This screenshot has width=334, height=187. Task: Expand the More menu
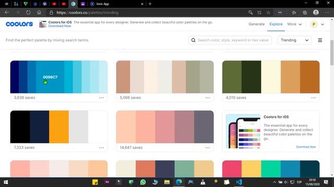tap(294, 24)
